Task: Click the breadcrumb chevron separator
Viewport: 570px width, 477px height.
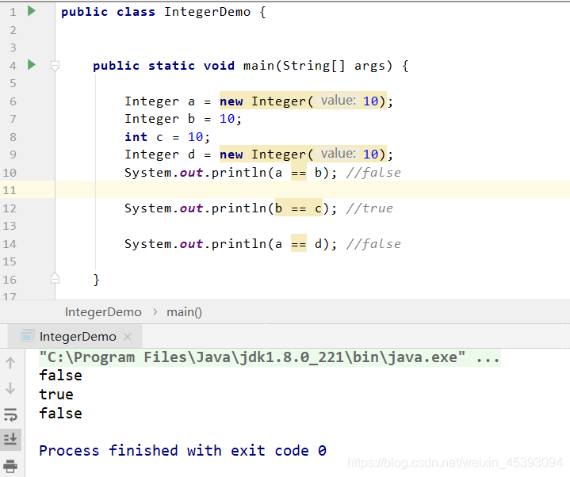Action: 155,312
